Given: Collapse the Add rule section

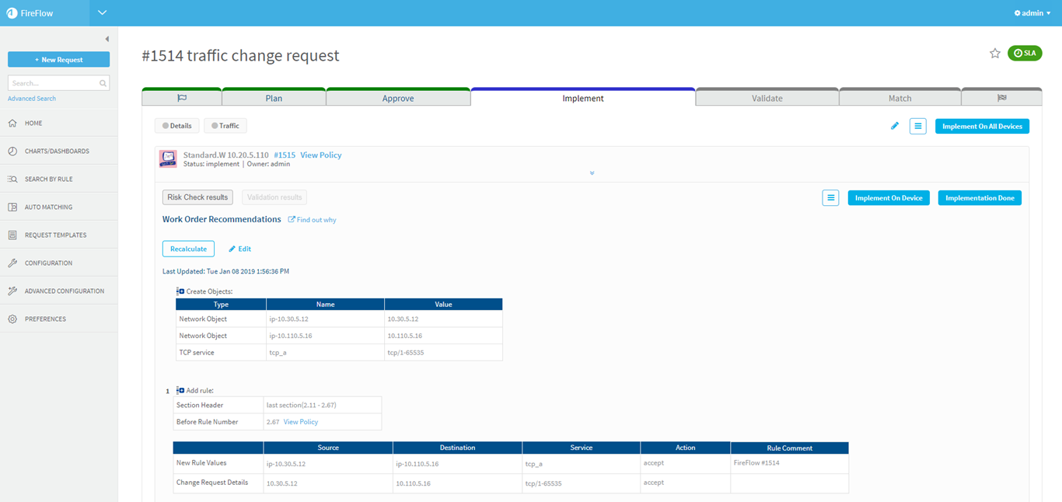Looking at the screenshot, I should pyautogui.click(x=180, y=391).
